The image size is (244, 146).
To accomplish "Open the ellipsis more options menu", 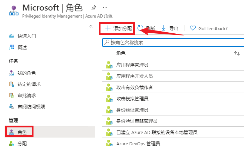I will click(x=105, y=7).
